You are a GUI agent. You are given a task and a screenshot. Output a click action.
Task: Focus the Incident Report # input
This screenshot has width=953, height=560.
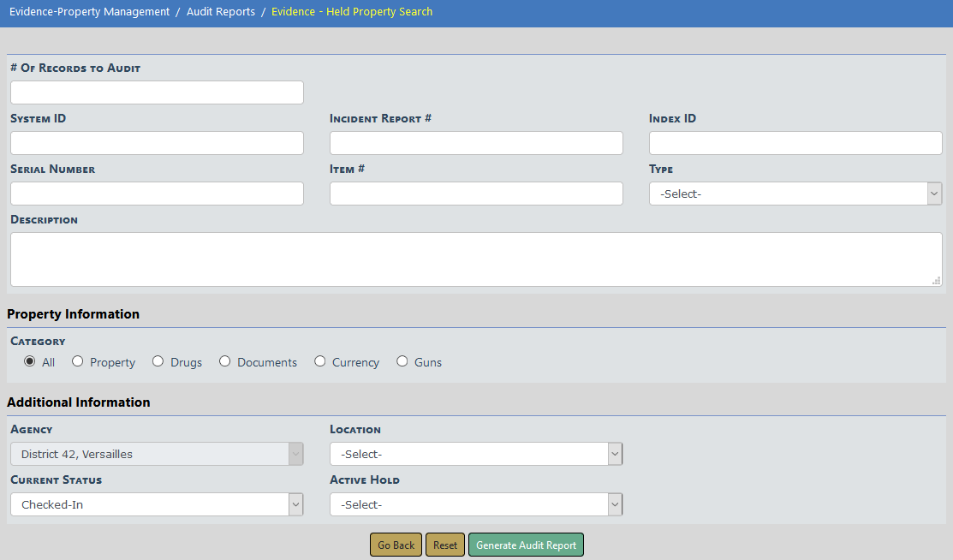[476, 143]
